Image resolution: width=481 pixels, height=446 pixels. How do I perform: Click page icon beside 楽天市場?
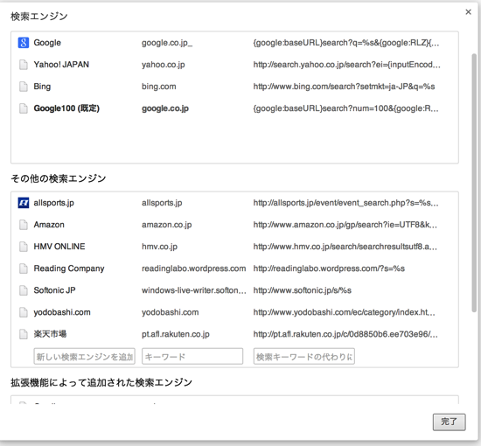click(24, 334)
